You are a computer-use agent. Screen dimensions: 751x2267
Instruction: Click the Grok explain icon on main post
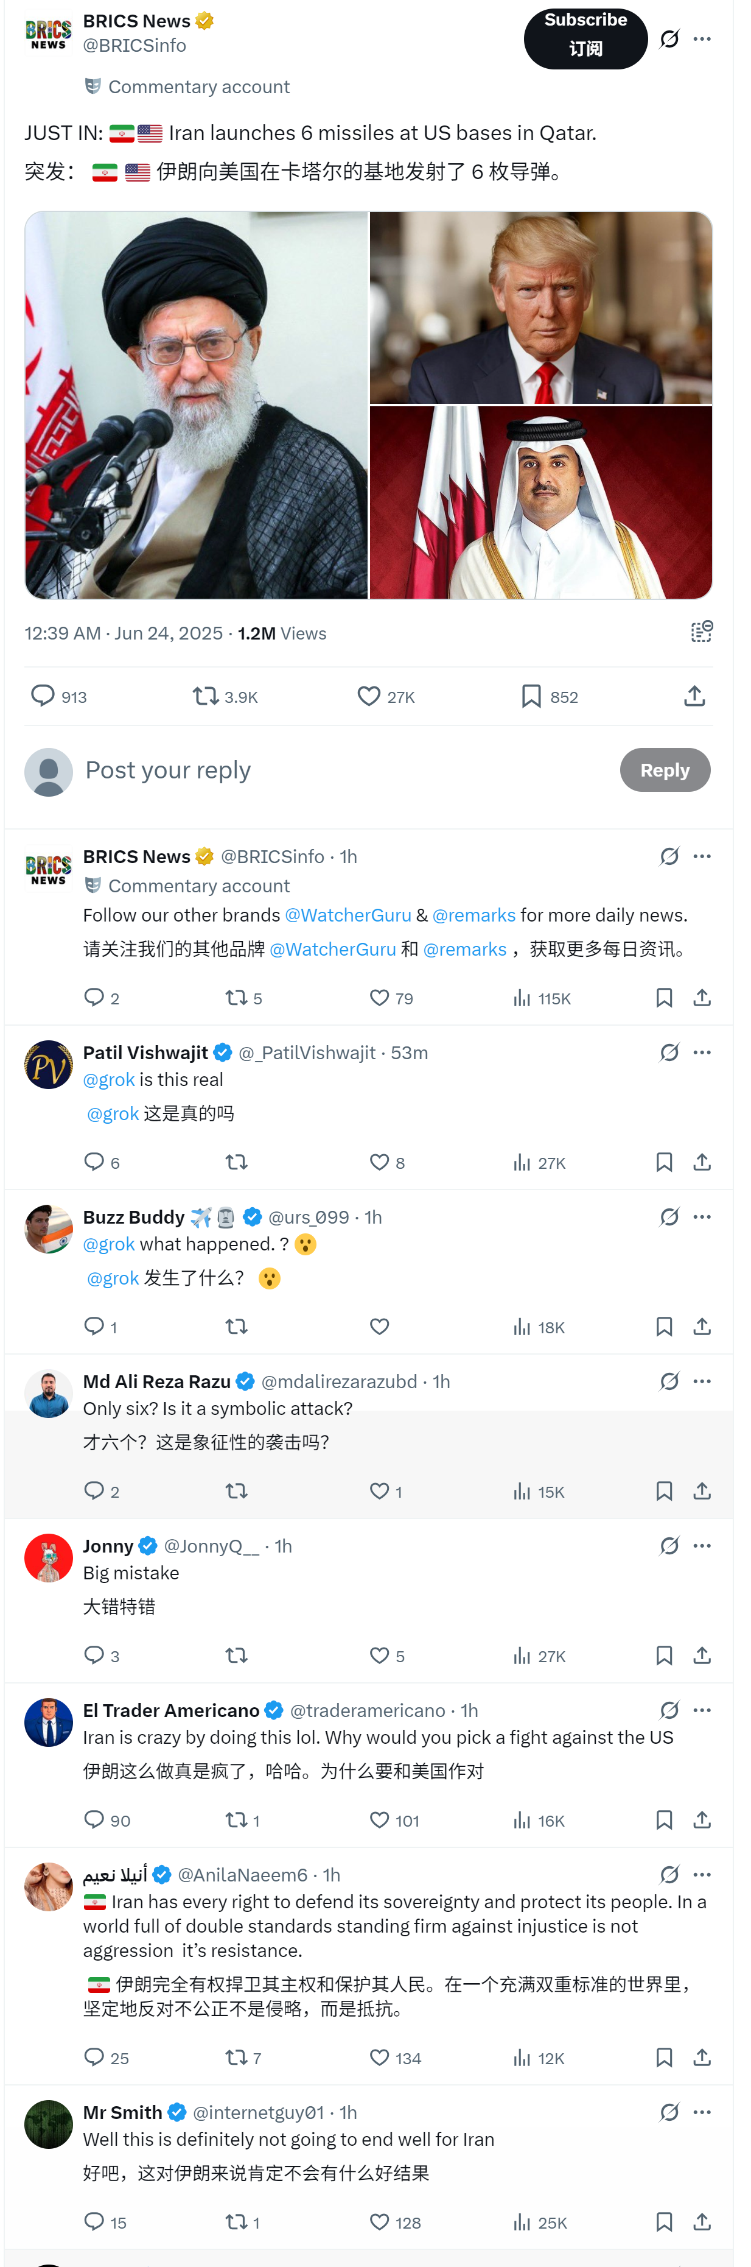669,39
